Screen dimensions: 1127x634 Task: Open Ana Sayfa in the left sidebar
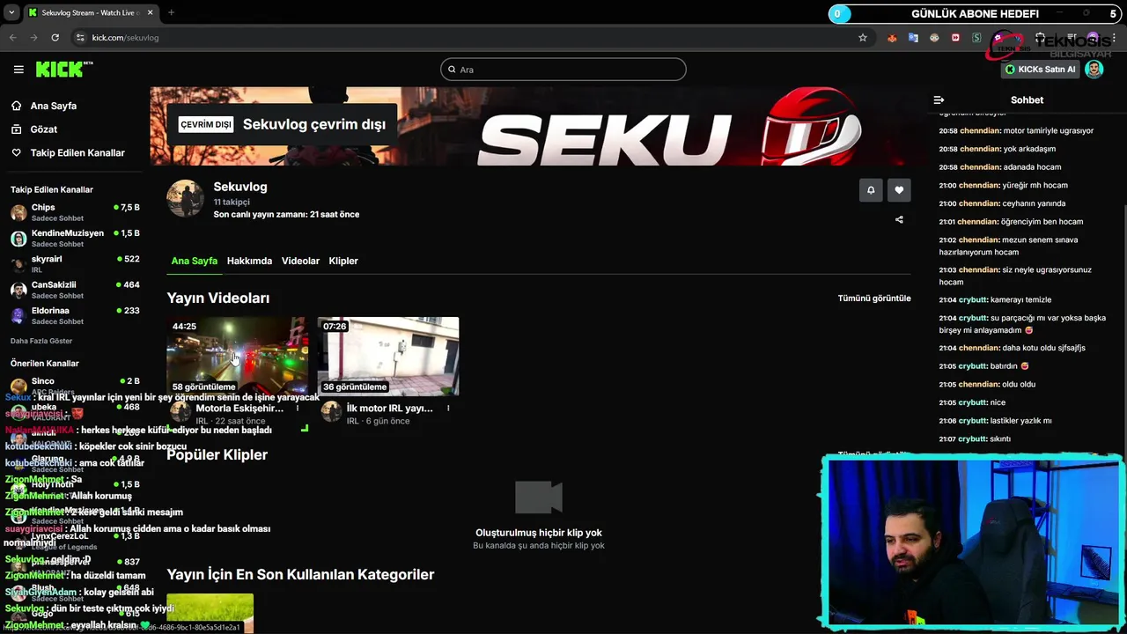[54, 106]
